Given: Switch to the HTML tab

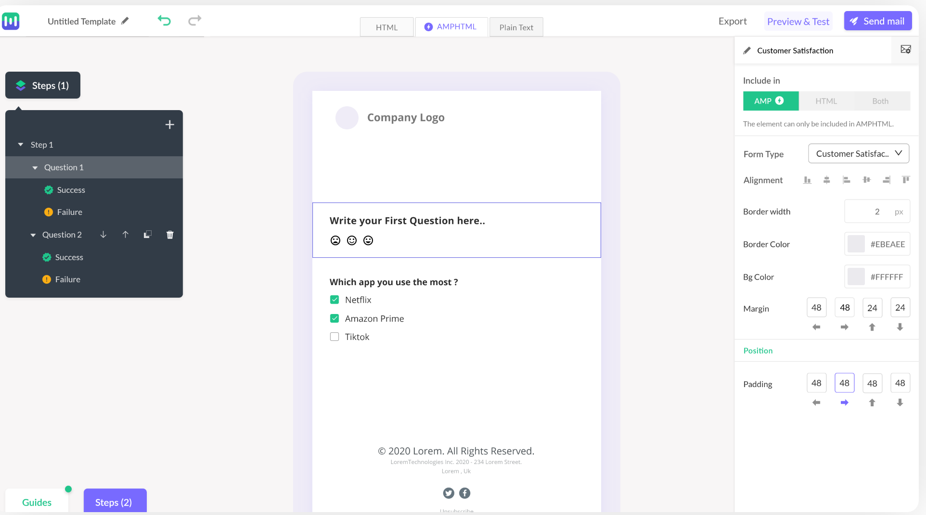Looking at the screenshot, I should [x=386, y=27].
